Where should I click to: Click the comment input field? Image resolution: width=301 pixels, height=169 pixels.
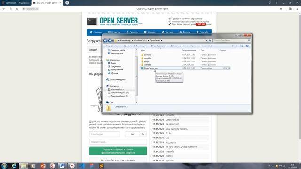coord(118,142)
